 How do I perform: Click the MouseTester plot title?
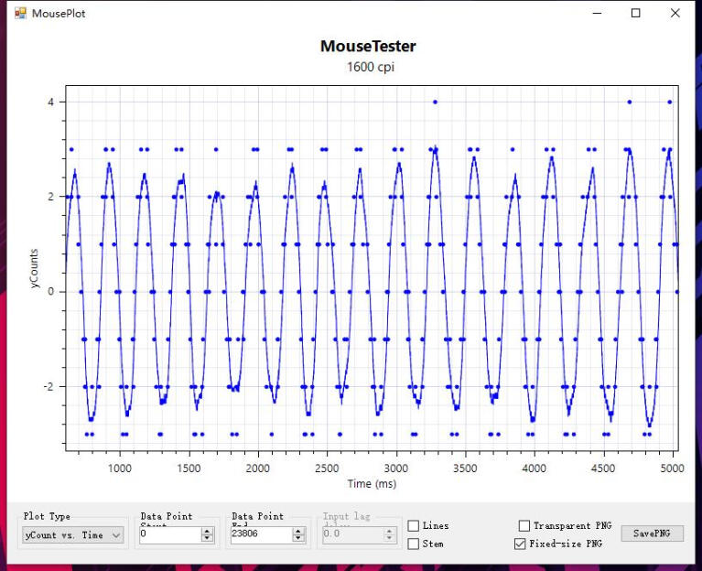click(368, 47)
